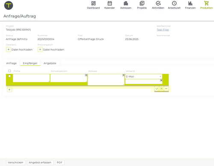Click into the Kontaktperson text area

(69, 78)
